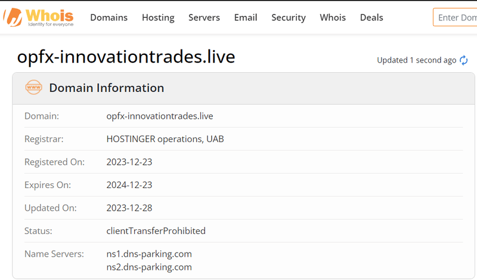Select the status clientTransferProhibited
The image size is (477, 280).
[x=156, y=231]
